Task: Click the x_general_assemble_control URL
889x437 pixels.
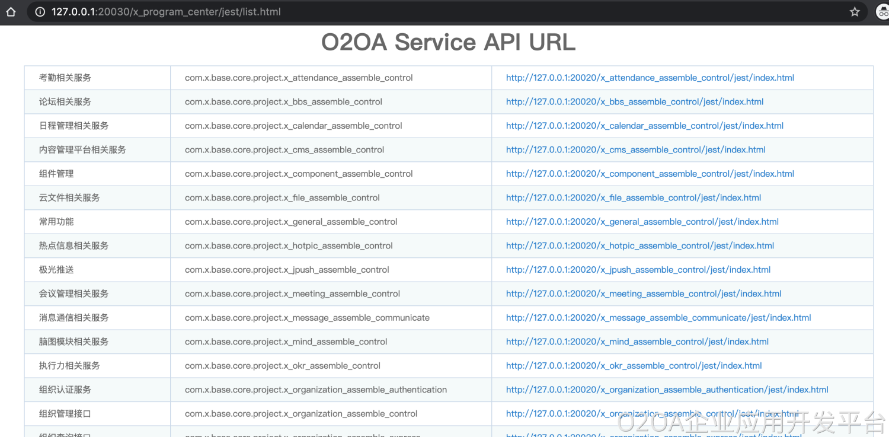Action: (x=642, y=222)
